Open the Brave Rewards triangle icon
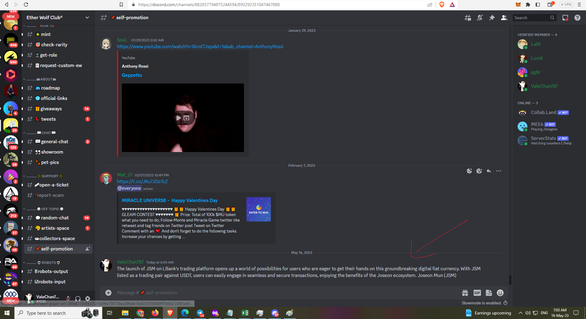586x319 pixels. click(x=452, y=5)
